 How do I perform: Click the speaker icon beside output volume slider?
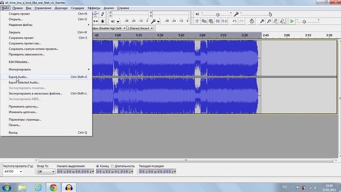click(197, 14)
